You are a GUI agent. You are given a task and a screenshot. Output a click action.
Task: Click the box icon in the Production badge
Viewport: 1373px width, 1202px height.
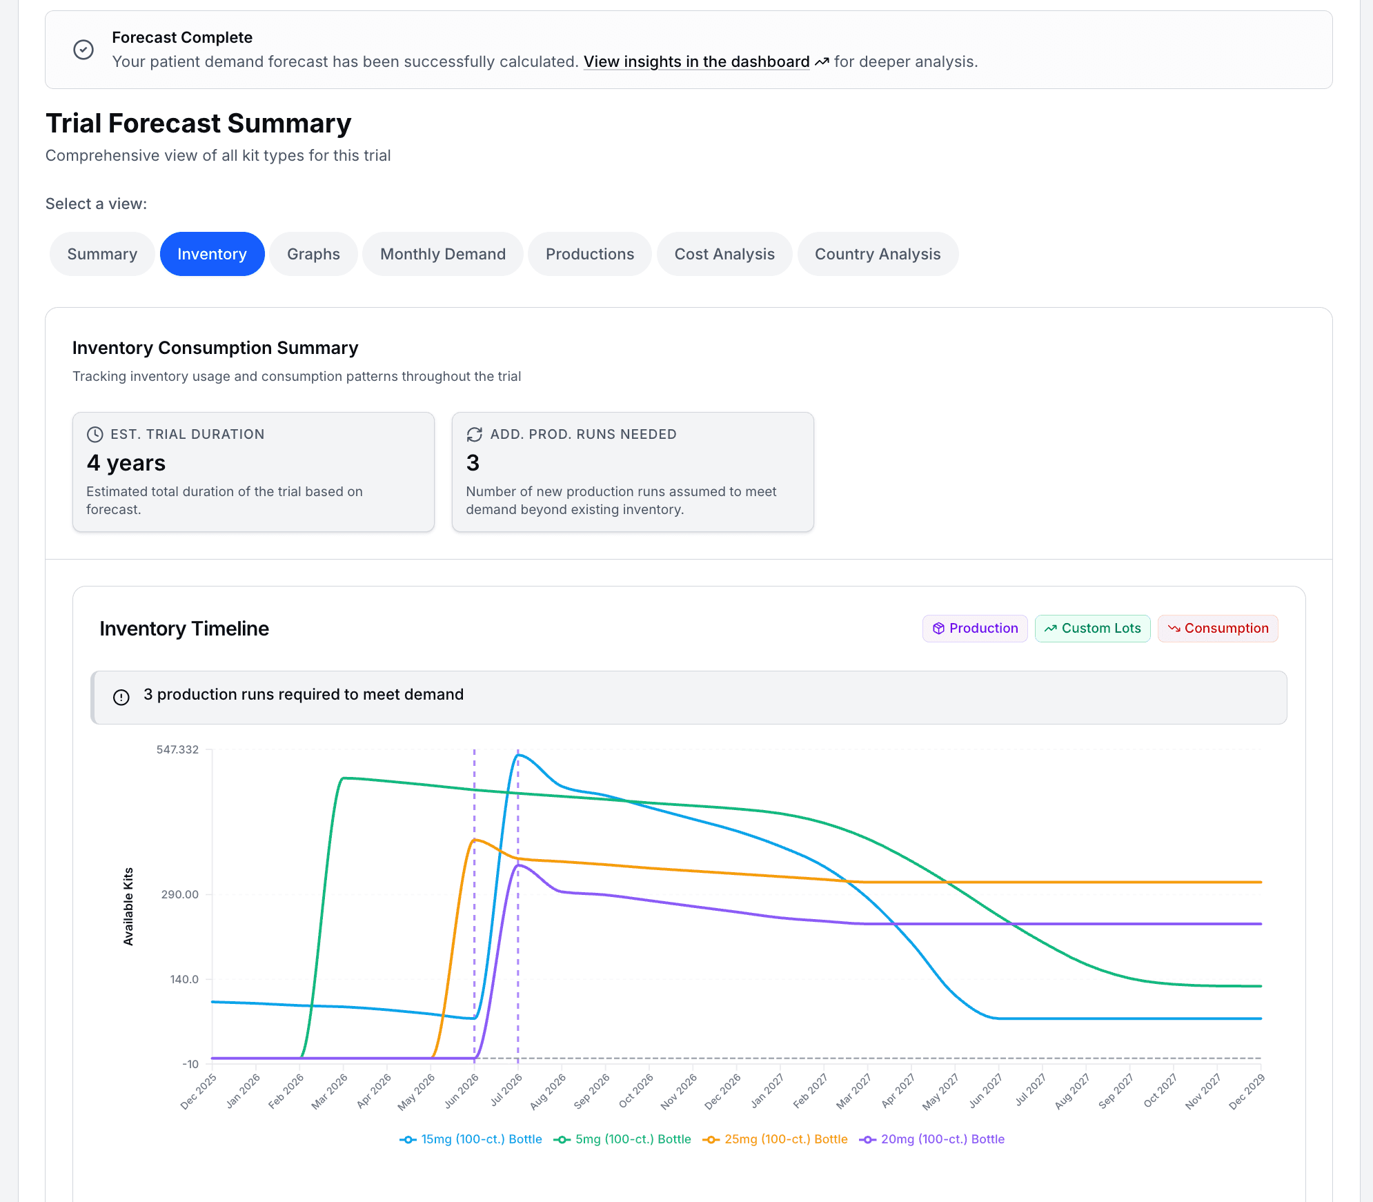(938, 629)
